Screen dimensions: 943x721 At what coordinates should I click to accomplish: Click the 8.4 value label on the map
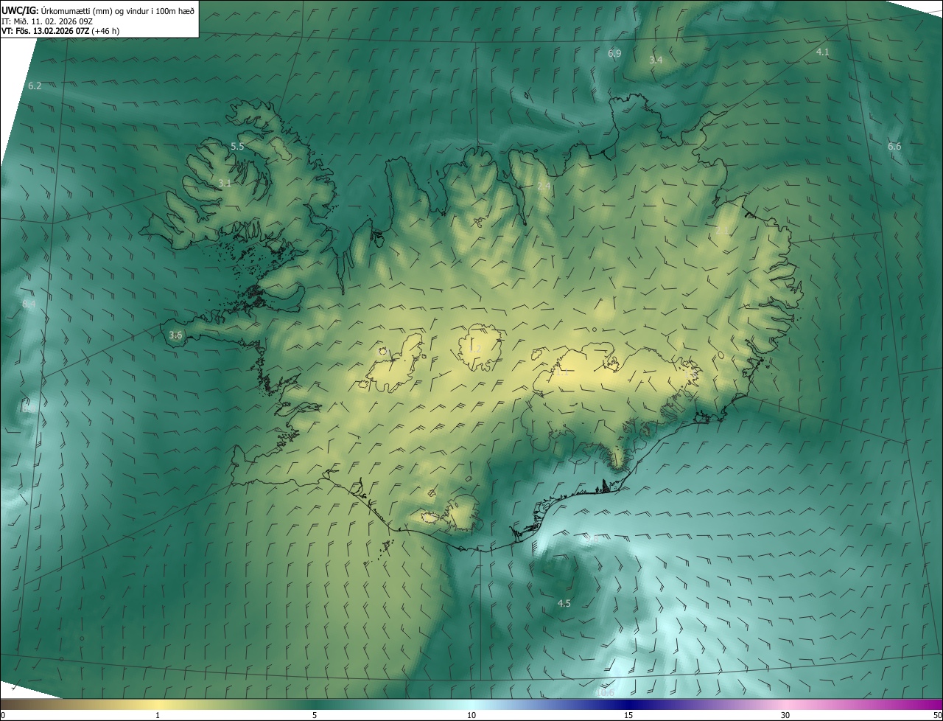point(29,304)
